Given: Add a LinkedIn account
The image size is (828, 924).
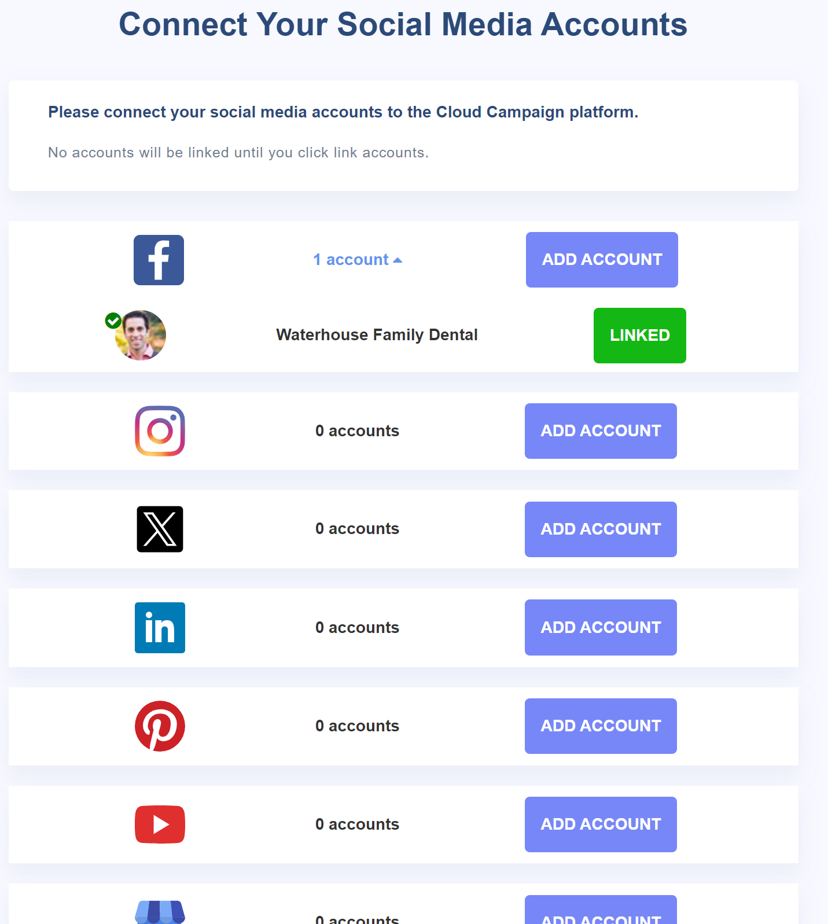Looking at the screenshot, I should point(601,628).
